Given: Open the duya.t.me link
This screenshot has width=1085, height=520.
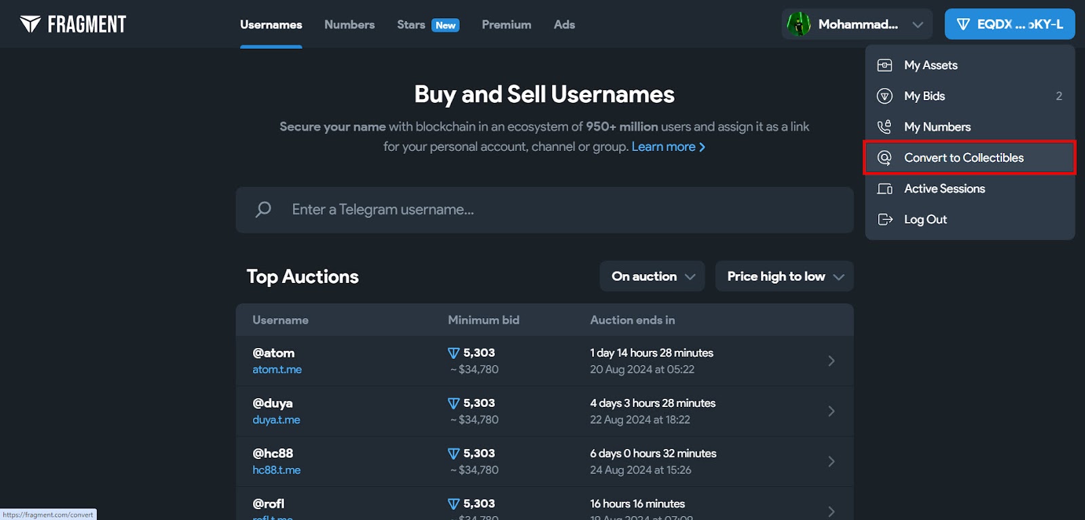Looking at the screenshot, I should coord(276,420).
